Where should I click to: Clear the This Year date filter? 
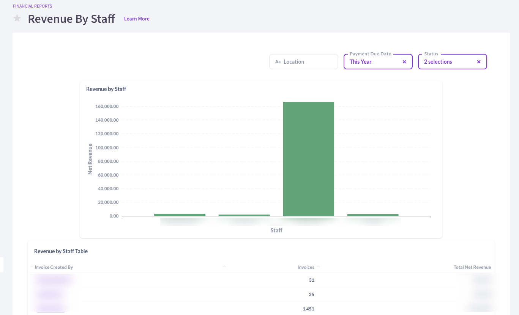[x=404, y=62]
